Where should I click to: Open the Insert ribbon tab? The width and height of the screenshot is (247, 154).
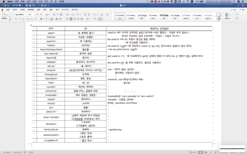8,10
